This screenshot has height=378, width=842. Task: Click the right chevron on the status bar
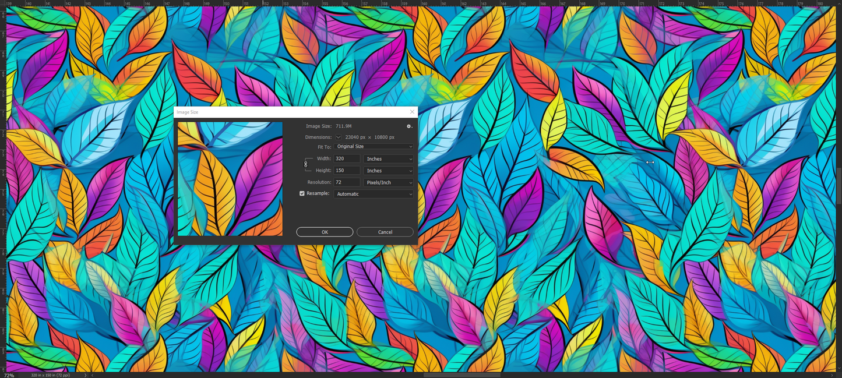pos(86,375)
